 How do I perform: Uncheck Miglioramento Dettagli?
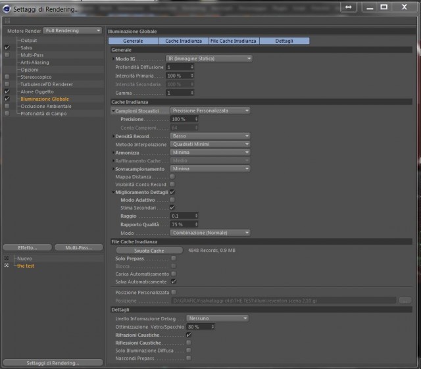point(172,192)
